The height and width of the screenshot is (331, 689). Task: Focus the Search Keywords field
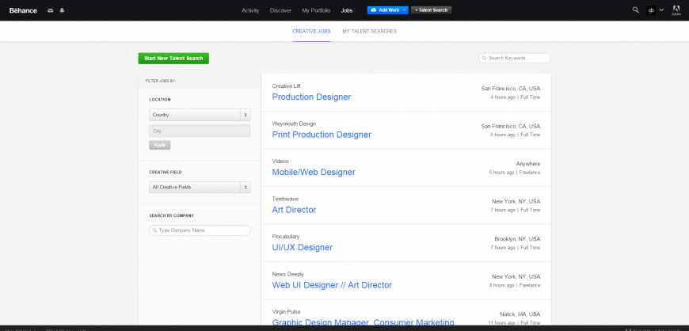point(515,58)
